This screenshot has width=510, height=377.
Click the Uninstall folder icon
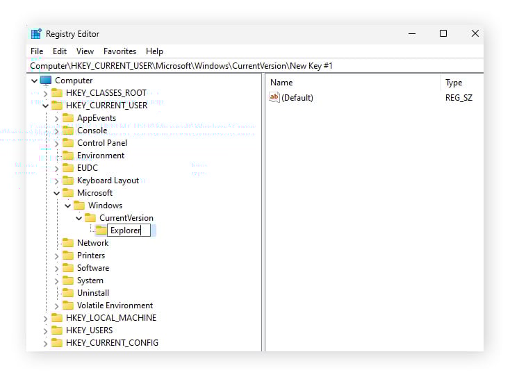point(68,293)
